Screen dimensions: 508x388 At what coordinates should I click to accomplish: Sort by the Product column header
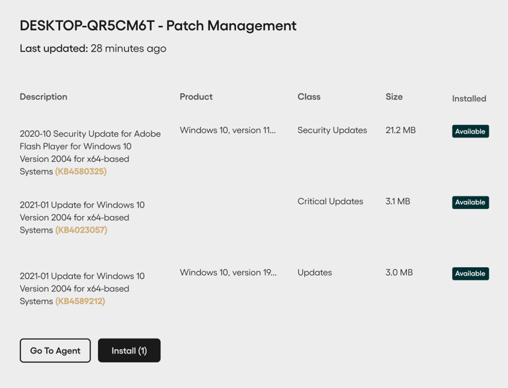coord(196,97)
